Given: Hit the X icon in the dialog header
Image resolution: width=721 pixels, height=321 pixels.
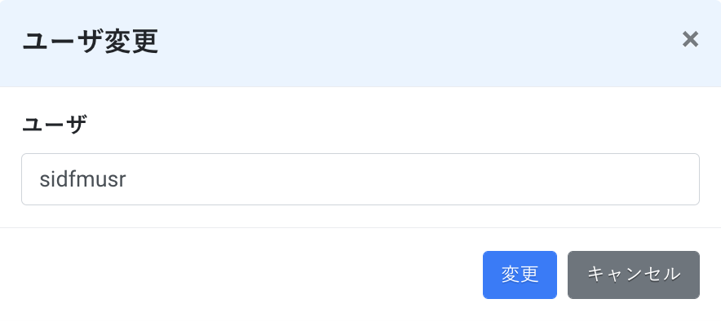Looking at the screenshot, I should tap(690, 39).
